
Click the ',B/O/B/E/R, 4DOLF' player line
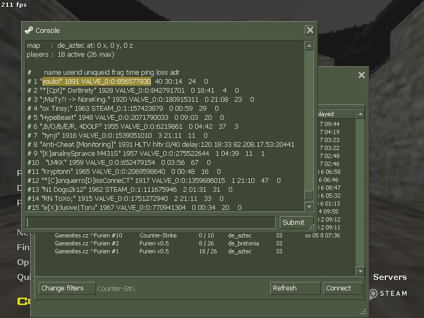[x=133, y=127]
